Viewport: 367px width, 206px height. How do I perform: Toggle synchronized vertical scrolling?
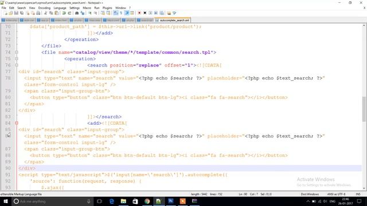click(103, 13)
